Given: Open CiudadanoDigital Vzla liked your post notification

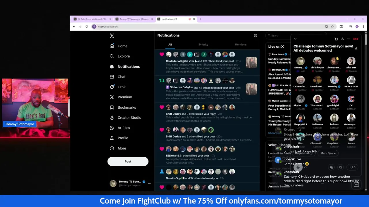Looking at the screenshot, I should coord(207,63).
